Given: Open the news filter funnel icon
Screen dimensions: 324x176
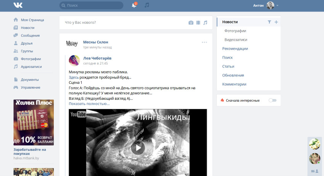Looking at the screenshot, I should pos(269,22).
